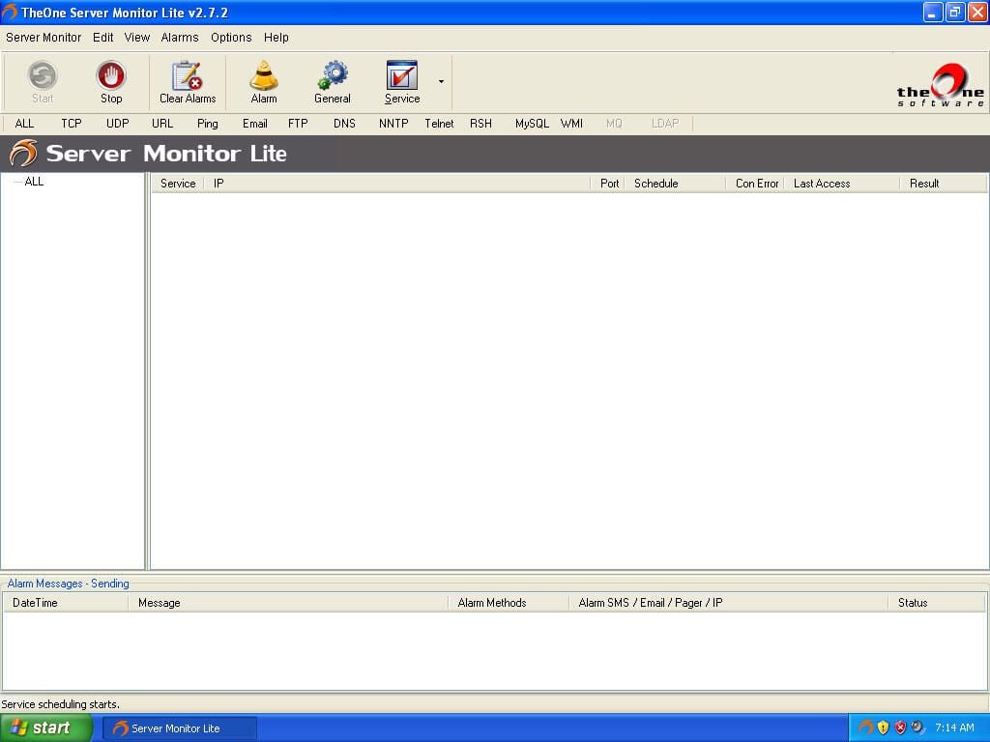The image size is (990, 742).
Task: Open the Edit menu
Action: (102, 38)
